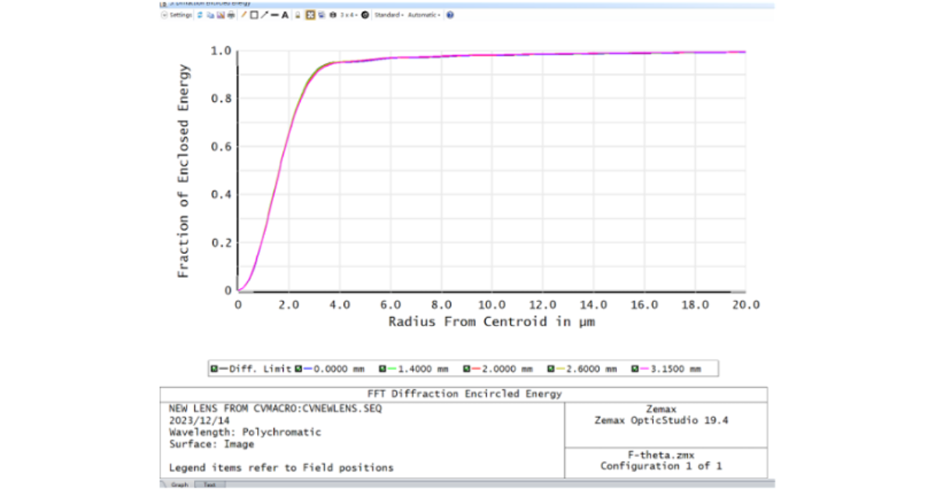Hide the 0.0000 mm field curve
Viewport: 935px width, 489px height.
296,368
